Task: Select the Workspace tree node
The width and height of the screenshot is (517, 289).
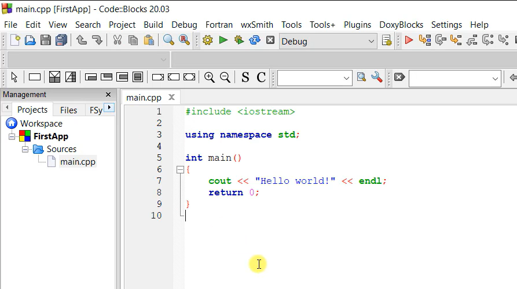Action: point(41,124)
